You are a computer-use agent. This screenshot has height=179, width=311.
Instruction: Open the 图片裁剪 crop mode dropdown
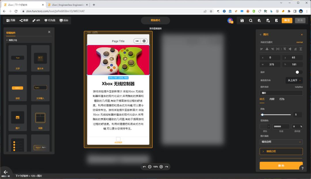point(281,142)
